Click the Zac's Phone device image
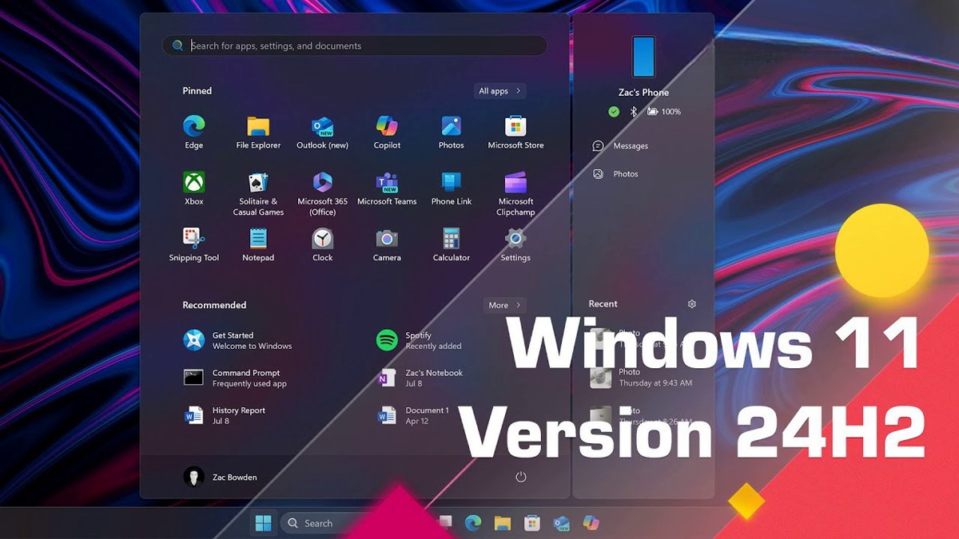This screenshot has height=539, width=959. [x=643, y=57]
